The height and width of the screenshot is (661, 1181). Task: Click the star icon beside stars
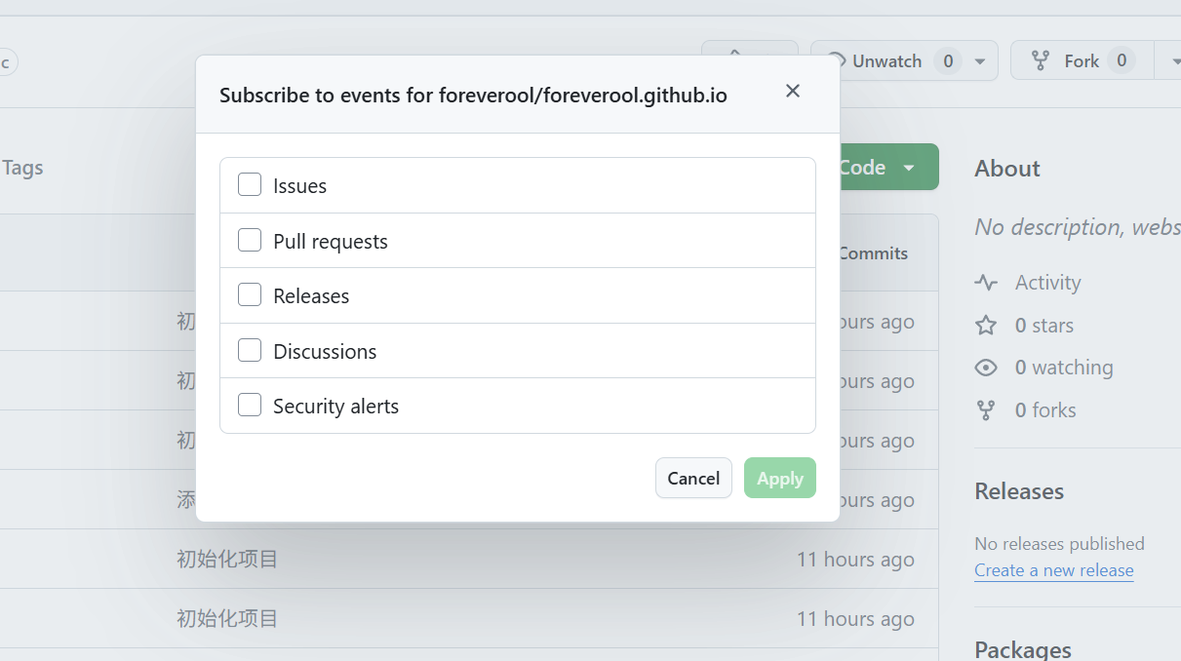(986, 326)
